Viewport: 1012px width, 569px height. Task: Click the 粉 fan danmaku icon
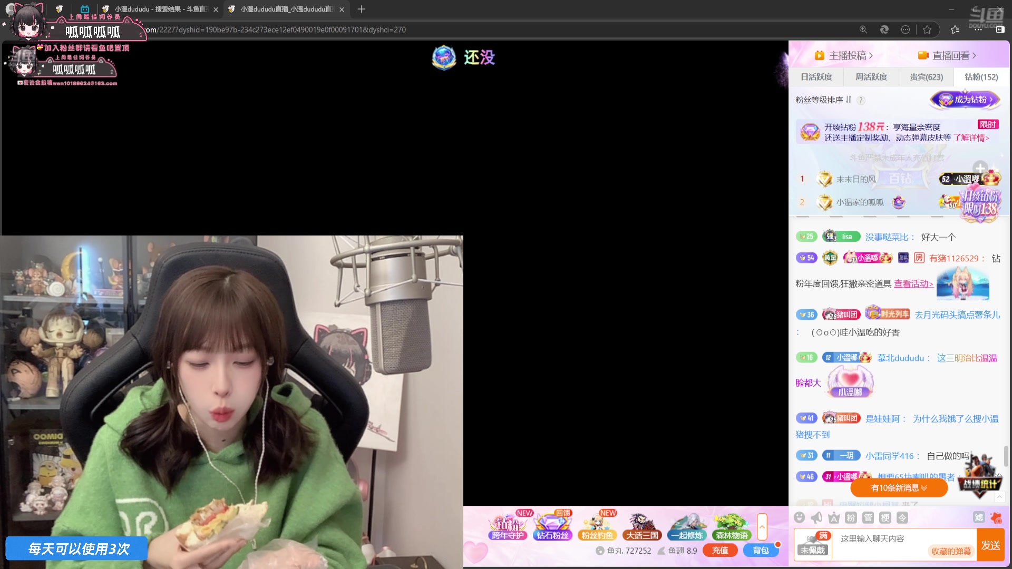tap(851, 518)
